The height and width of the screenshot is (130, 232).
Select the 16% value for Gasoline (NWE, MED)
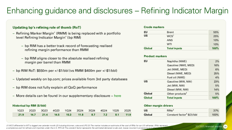pos(216,65)
